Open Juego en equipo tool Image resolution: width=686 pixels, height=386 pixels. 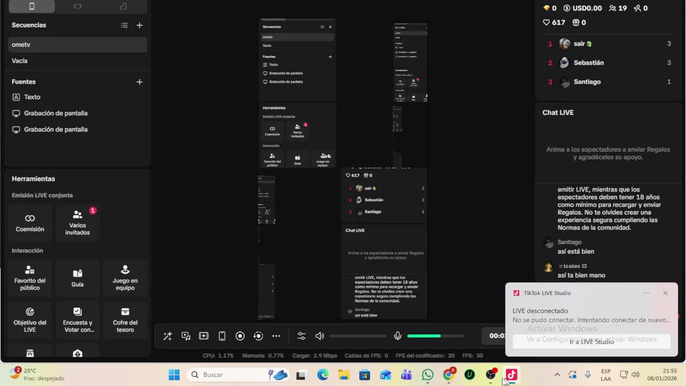[125, 278]
